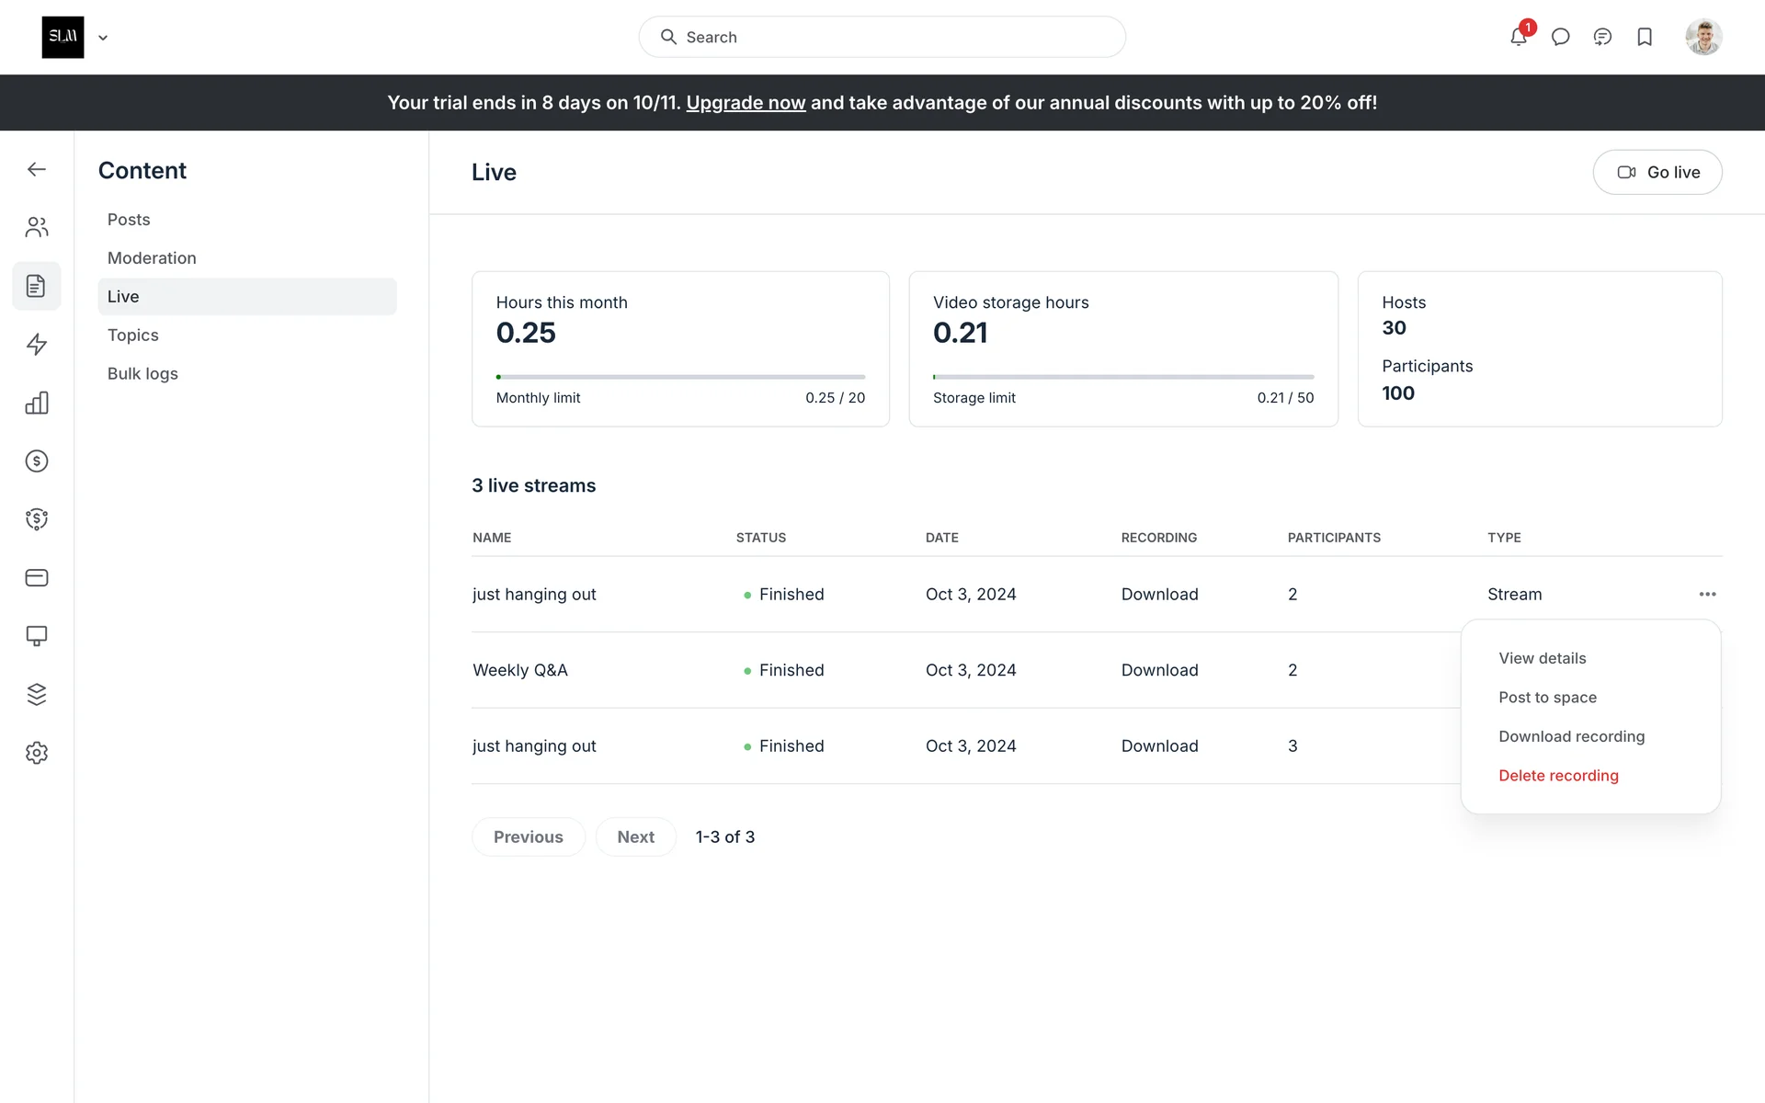The height and width of the screenshot is (1103, 1765).
Task: Click the Monthly limit progress bar
Action: [680, 377]
